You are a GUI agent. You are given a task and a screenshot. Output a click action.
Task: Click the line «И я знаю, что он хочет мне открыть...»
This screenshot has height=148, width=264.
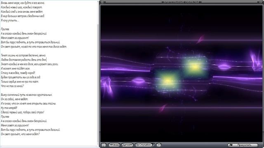tap(28, 103)
